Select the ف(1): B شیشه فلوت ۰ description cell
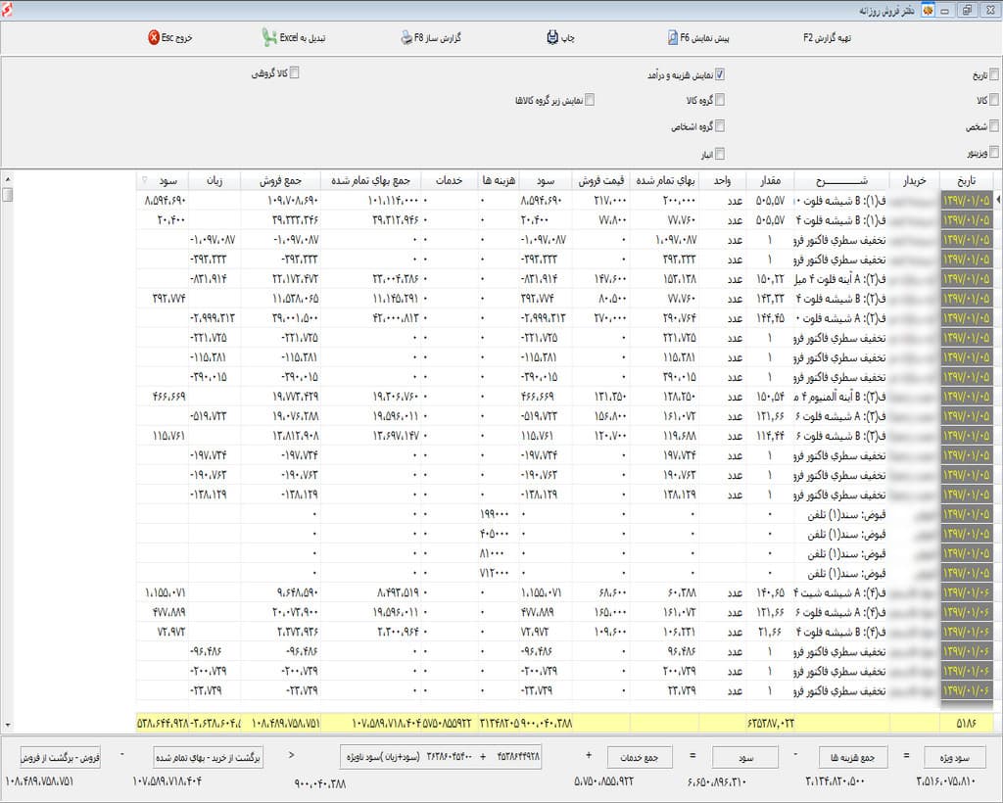Screen dimensions: 1003x803 pyautogui.click(x=840, y=200)
